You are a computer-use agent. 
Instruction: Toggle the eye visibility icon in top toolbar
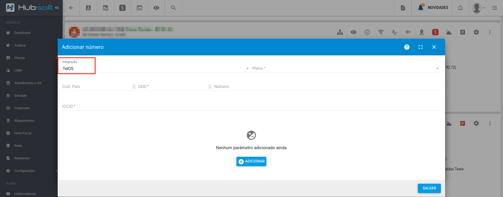156,8
